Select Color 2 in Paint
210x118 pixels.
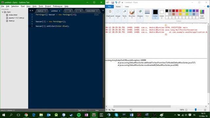(162, 14)
